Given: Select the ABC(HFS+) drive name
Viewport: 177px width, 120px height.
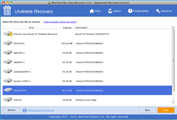Looking at the screenshot, I should tap(19, 53).
